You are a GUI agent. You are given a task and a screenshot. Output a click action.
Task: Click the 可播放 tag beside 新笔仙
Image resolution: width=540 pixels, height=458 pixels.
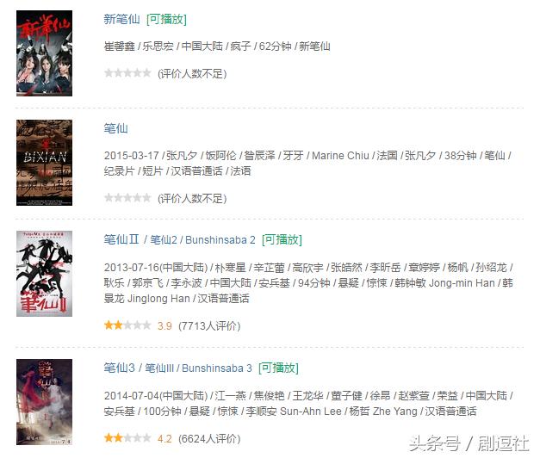(166, 19)
